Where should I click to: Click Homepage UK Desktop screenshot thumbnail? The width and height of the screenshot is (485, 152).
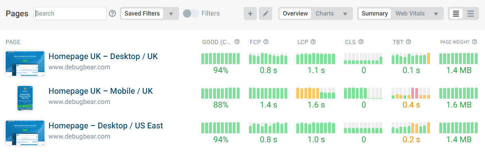25,64
